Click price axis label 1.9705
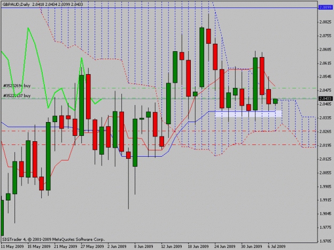 point(325,241)
